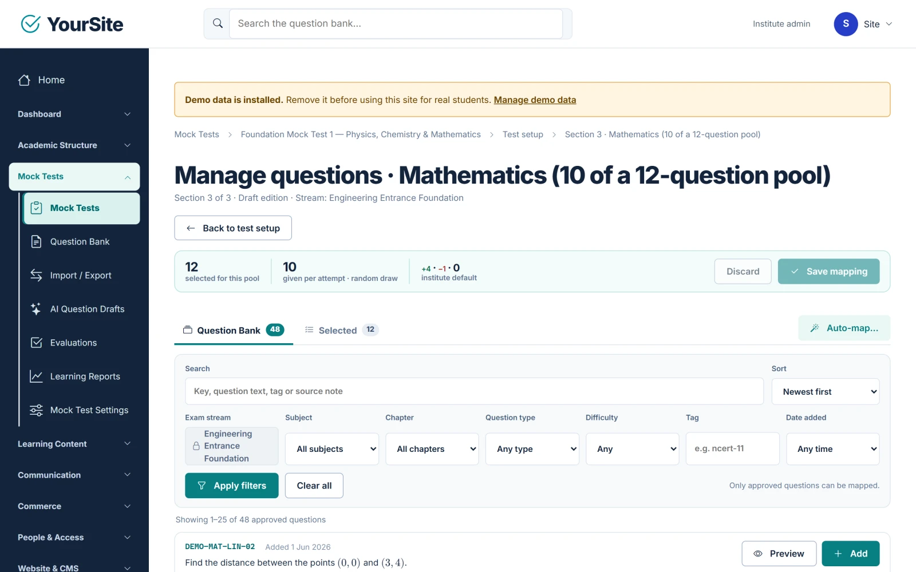The image size is (916, 572).
Task: Open the Question type dropdown
Action: pyautogui.click(x=532, y=449)
